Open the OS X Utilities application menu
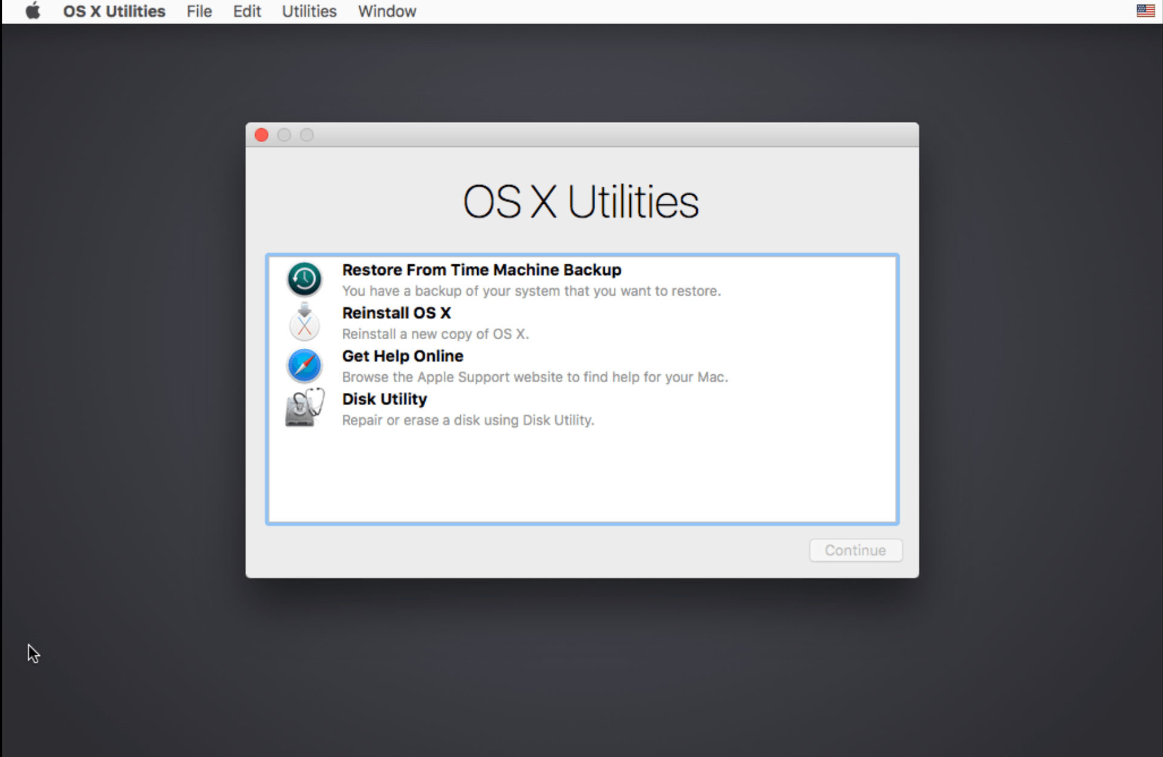Screen dimensions: 1163x757 click(x=114, y=11)
